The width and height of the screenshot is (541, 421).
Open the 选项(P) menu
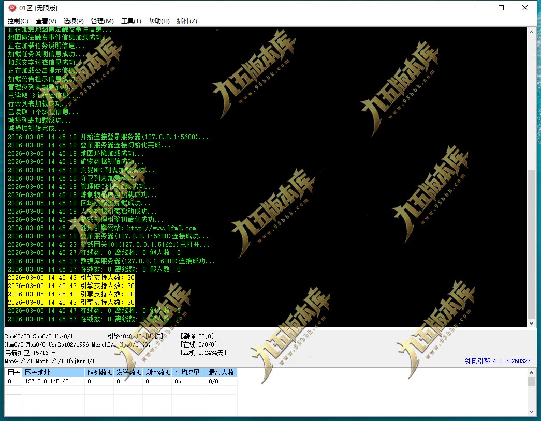[x=74, y=21]
